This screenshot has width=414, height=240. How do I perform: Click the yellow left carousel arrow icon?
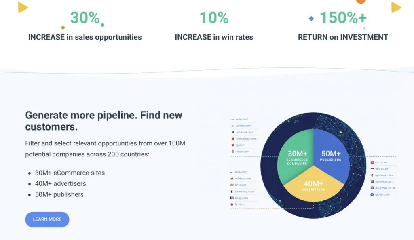[23, 7]
